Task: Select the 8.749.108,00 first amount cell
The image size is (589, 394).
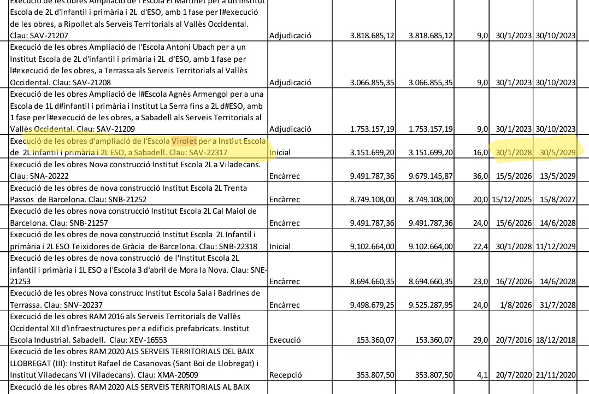Action: pos(372,199)
